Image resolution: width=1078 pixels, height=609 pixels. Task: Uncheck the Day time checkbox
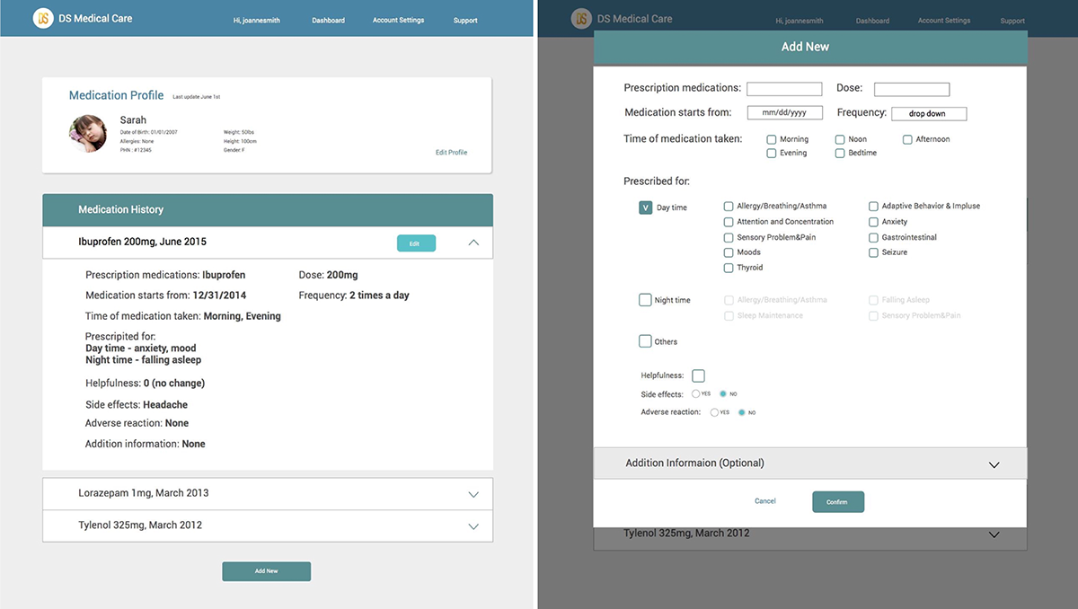(645, 207)
